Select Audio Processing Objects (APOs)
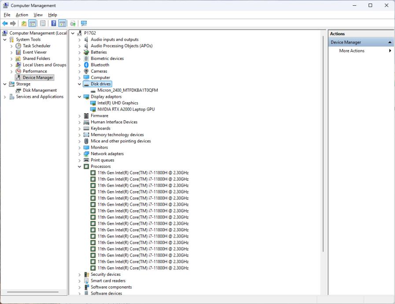 [122, 46]
